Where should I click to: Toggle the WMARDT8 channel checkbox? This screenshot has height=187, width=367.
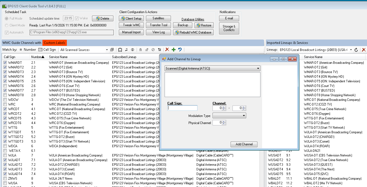(5, 95)
